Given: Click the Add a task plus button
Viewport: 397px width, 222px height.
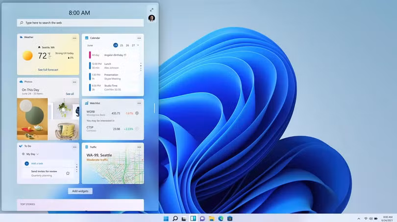Looking at the screenshot, I should (26, 163).
